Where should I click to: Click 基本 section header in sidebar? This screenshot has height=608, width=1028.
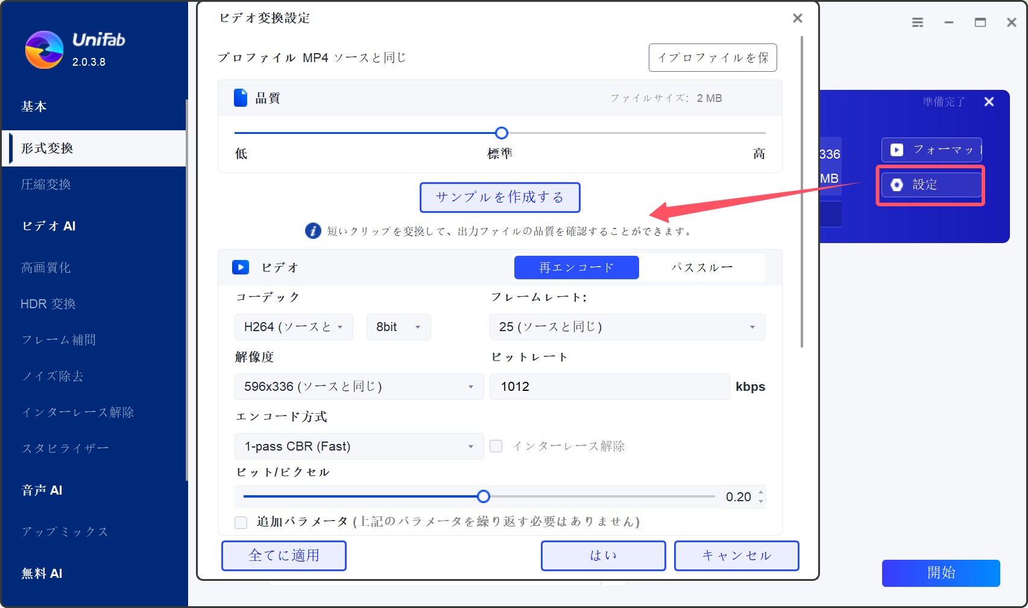pyautogui.click(x=34, y=107)
